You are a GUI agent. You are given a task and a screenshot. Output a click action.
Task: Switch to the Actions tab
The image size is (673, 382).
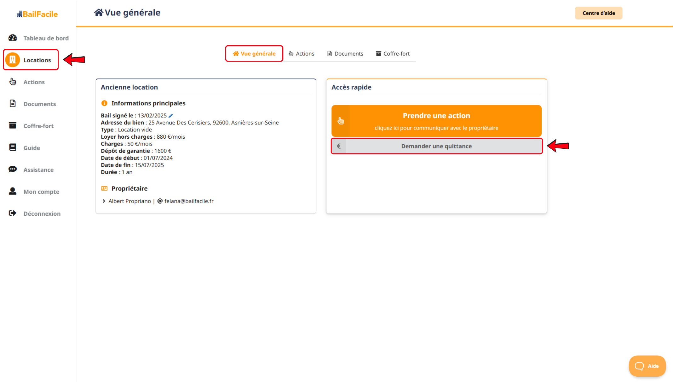coord(302,54)
